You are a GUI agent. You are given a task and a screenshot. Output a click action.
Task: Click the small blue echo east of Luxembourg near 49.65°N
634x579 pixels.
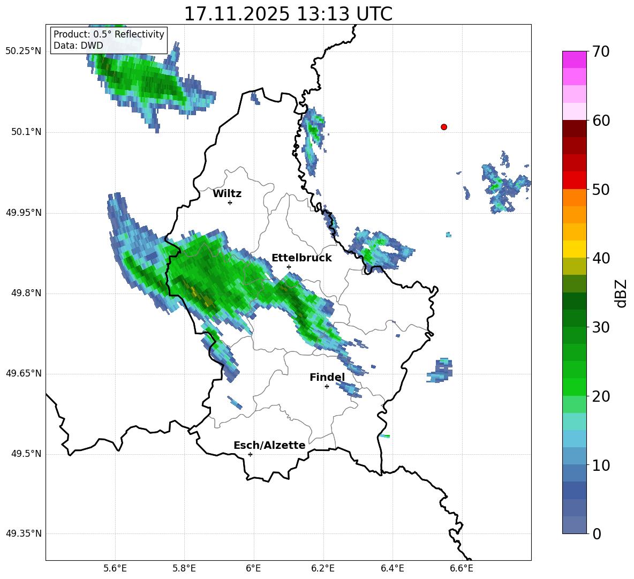click(x=440, y=370)
